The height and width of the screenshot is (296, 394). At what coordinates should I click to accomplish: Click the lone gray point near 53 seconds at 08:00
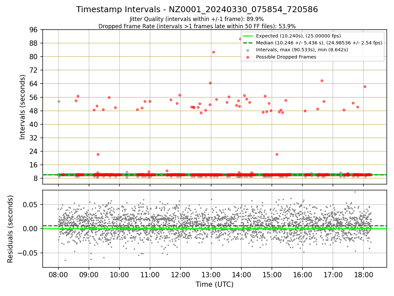tap(59, 101)
